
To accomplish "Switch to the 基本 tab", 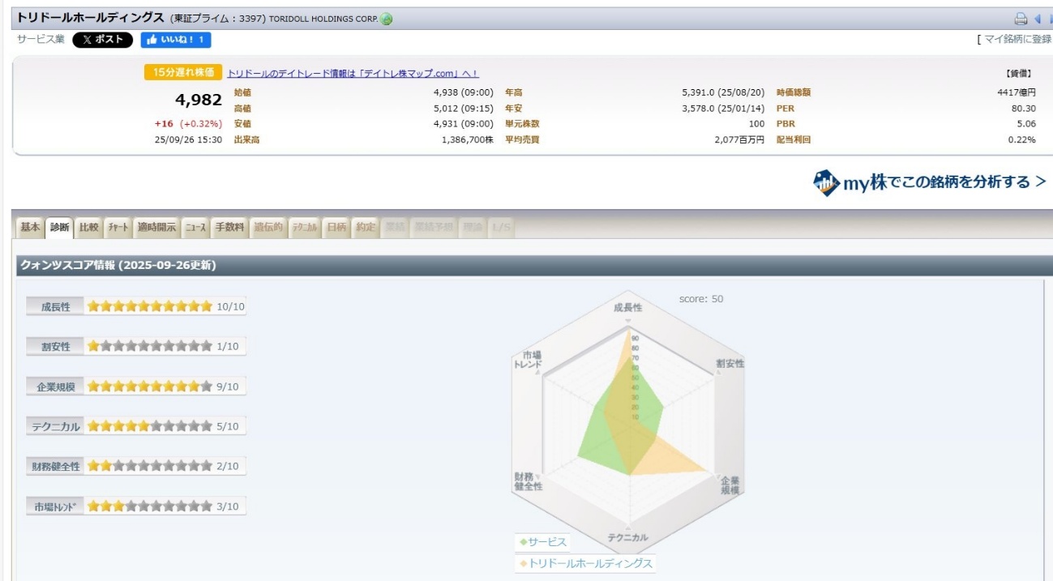I will (30, 228).
